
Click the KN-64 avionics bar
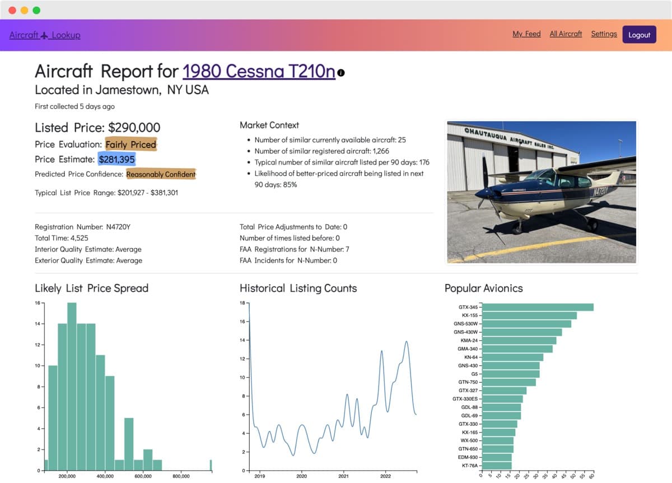tap(512, 357)
